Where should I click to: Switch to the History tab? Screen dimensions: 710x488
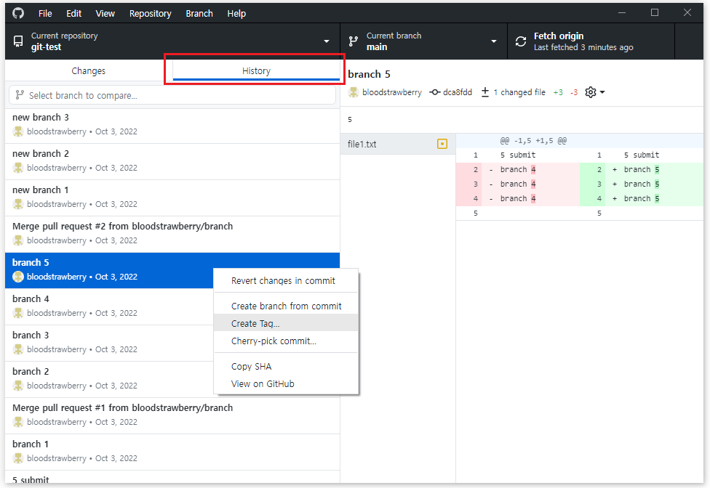256,71
